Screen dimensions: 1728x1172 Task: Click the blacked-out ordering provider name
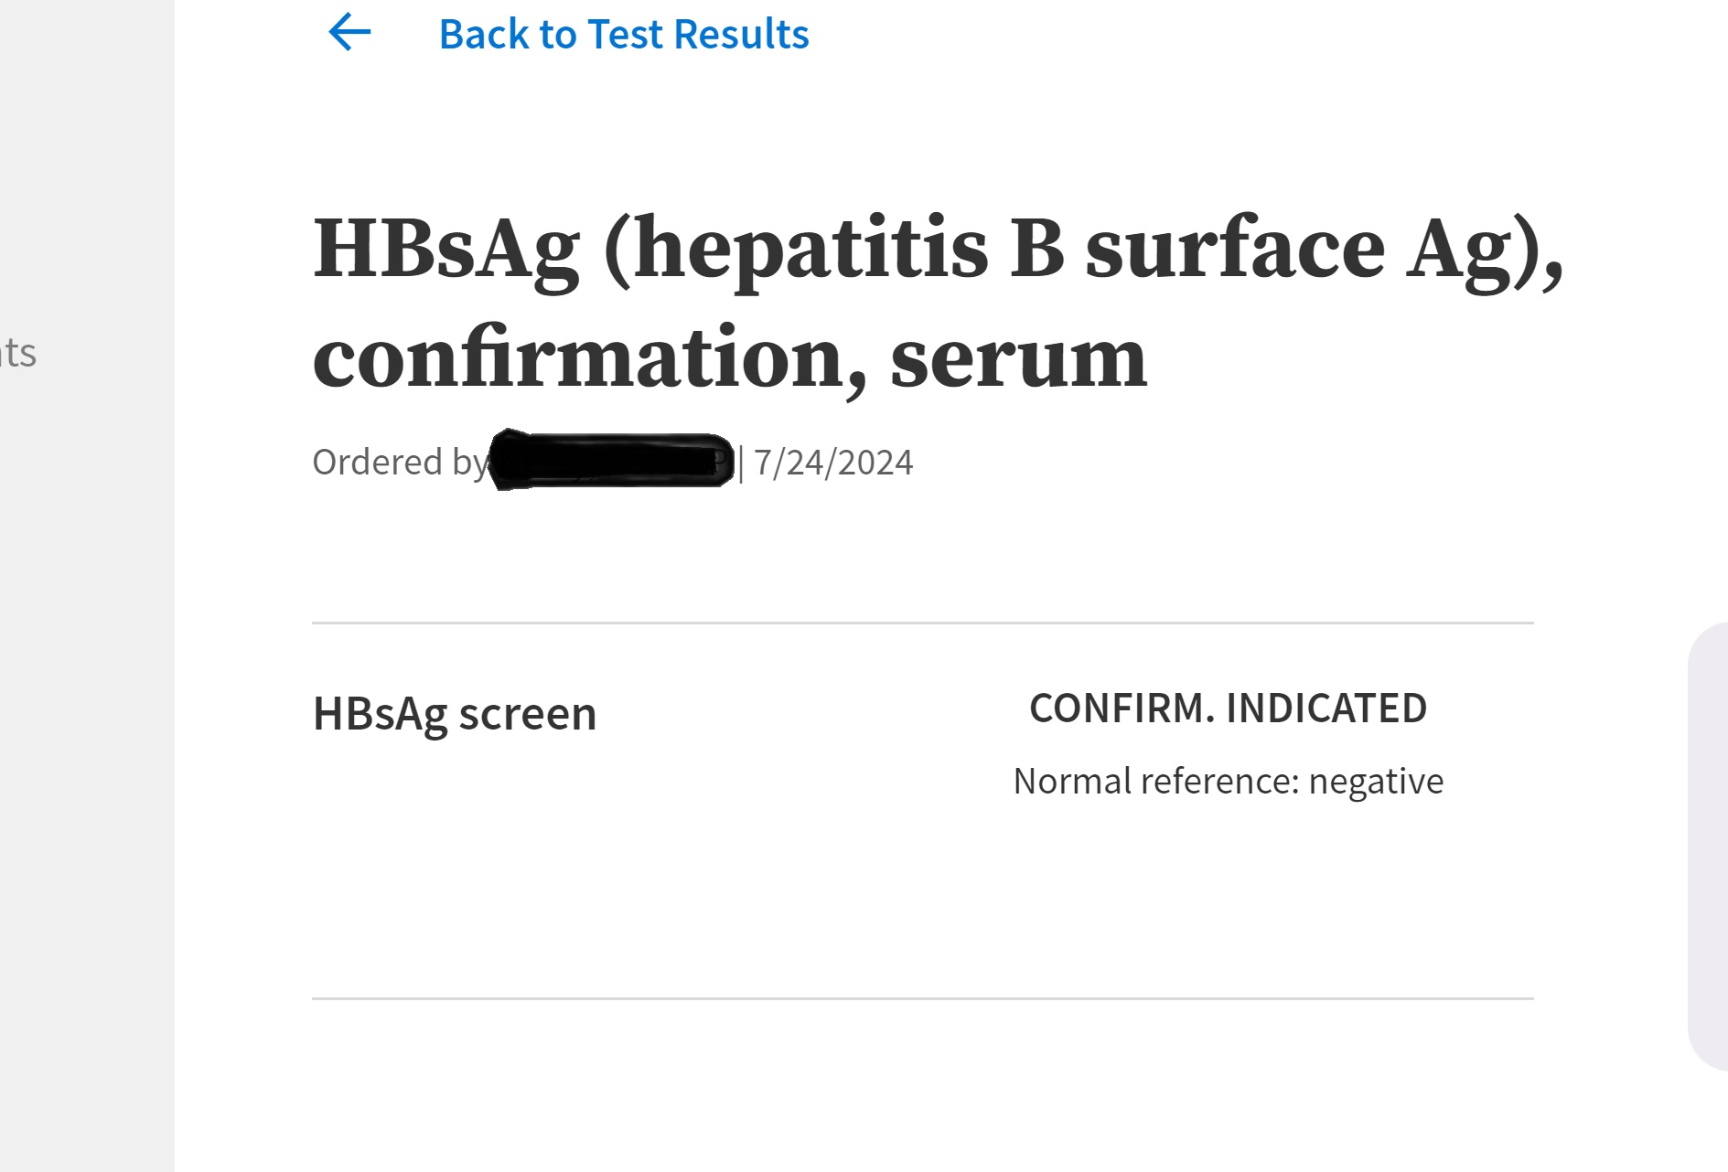coord(611,461)
